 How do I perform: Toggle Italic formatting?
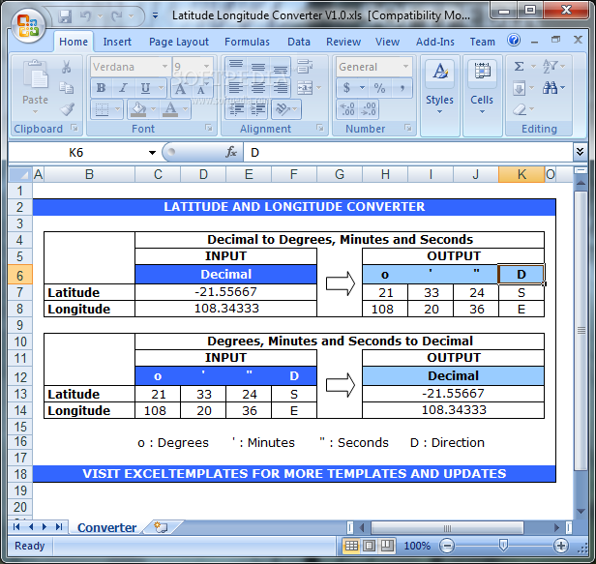point(123,88)
